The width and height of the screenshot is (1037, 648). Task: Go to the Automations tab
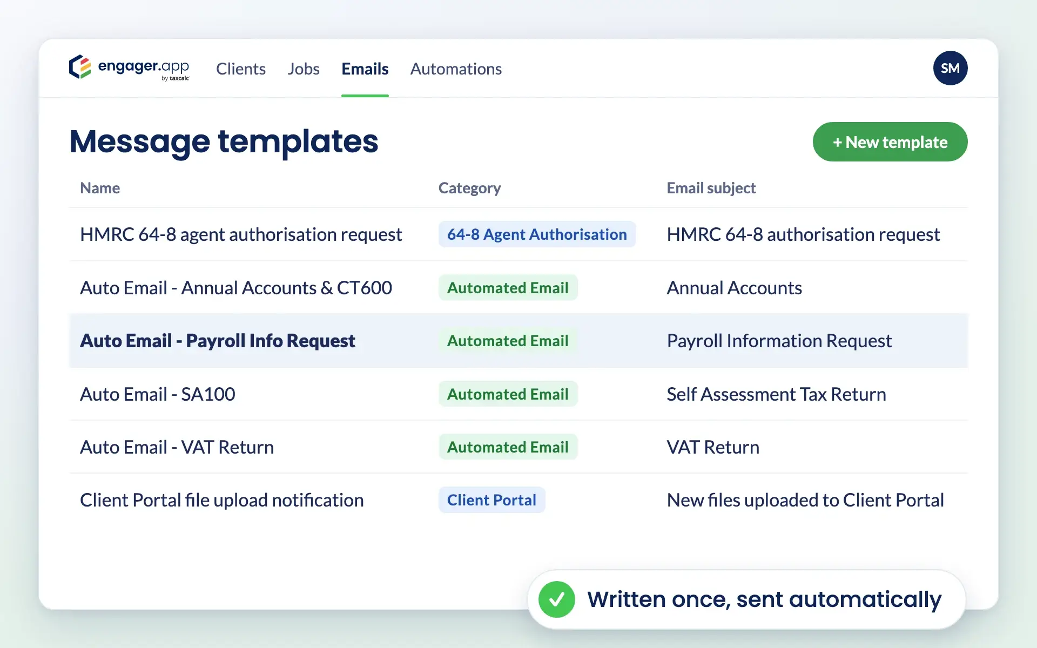(456, 69)
